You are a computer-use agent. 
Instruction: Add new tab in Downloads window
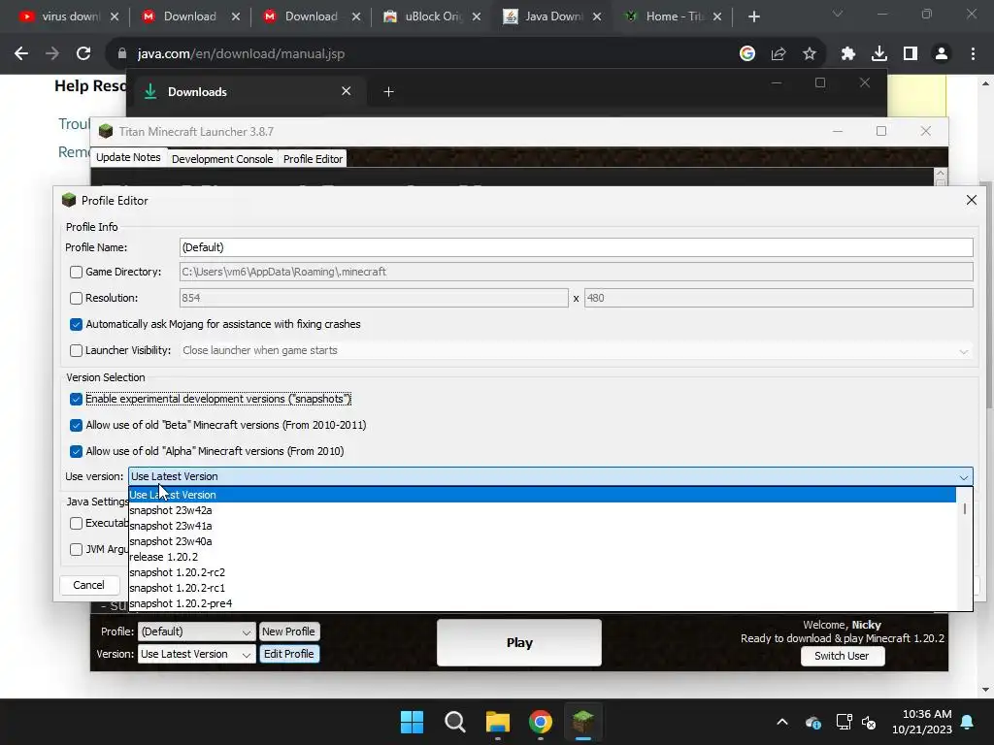388,92
